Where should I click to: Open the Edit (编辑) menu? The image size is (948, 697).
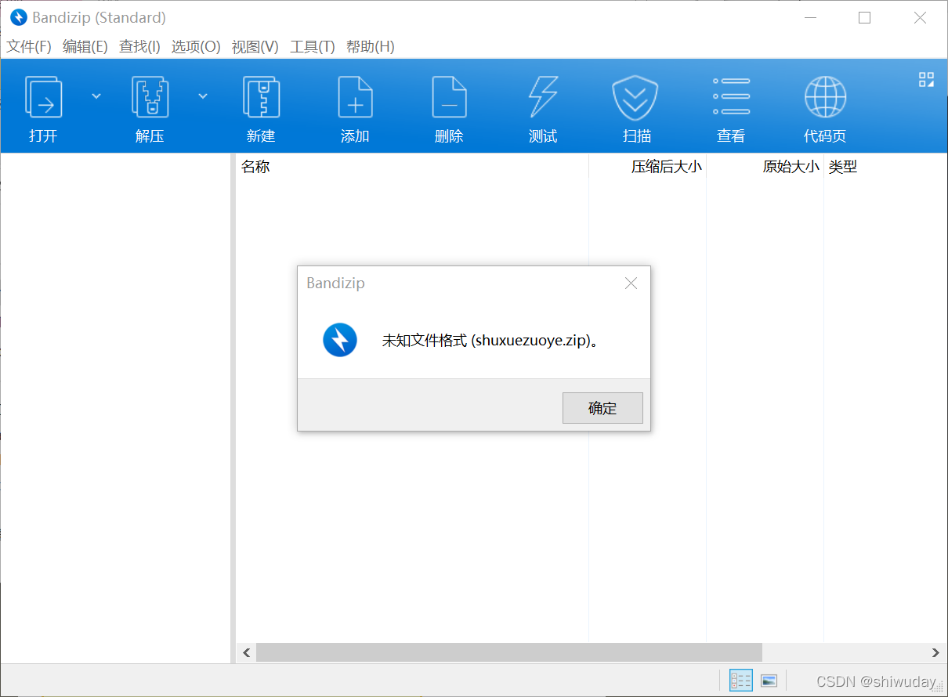coord(85,47)
